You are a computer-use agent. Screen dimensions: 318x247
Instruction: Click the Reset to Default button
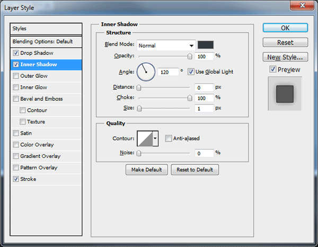pos(195,170)
